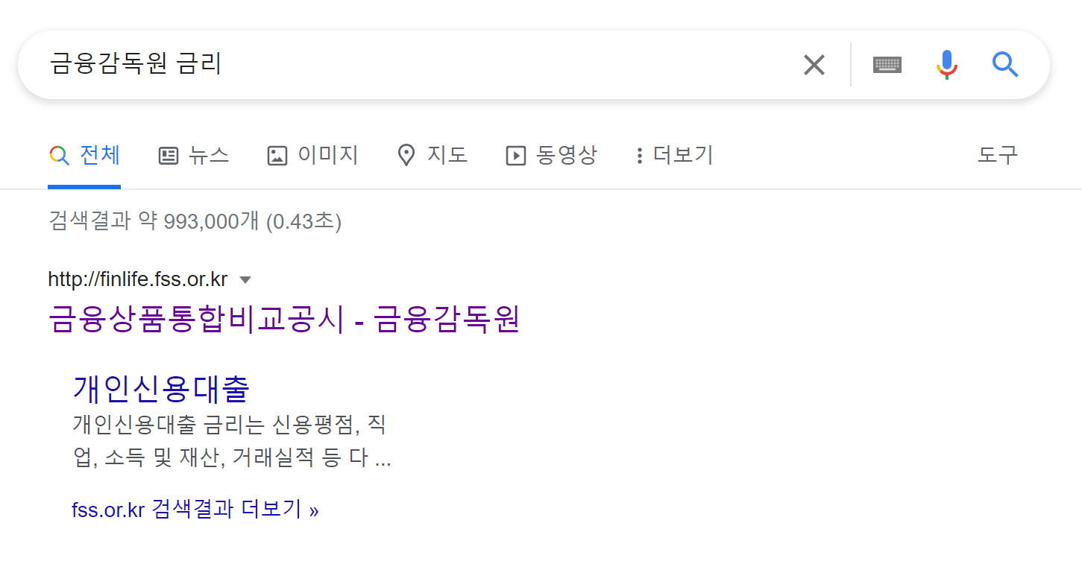Viewport: 1082px width, 564px height.
Task: Open the 동영상 results tab
Action: 552,155
